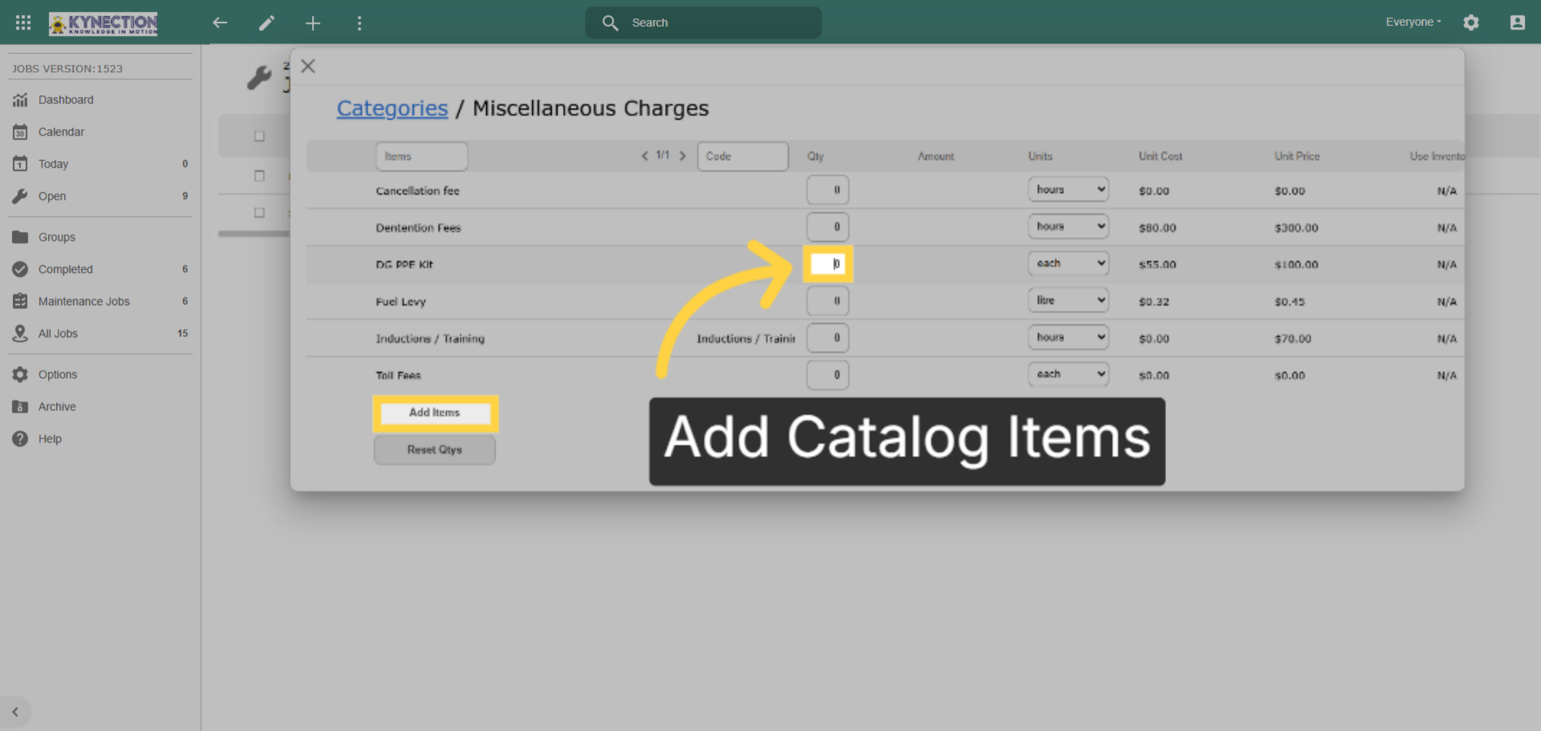Viewport: 1541px width, 731px height.
Task: Open Inductions / Training units dropdown
Action: point(1068,337)
